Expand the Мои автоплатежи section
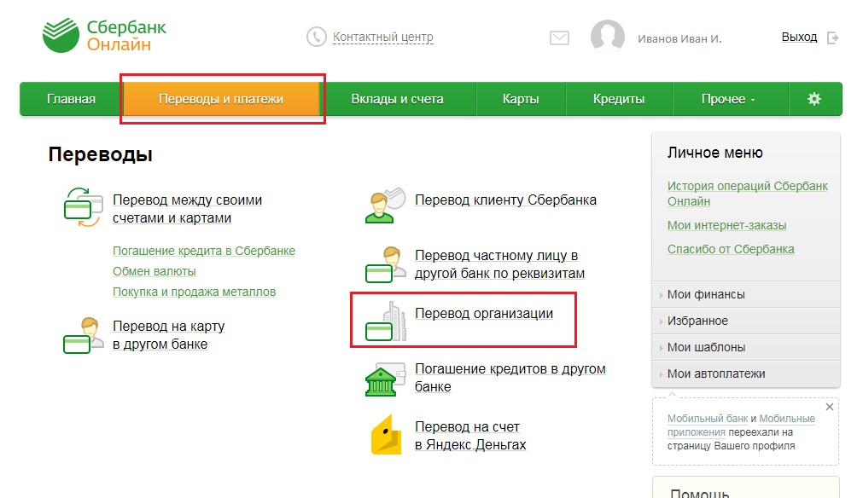Image resolution: width=863 pixels, height=498 pixels. click(746, 373)
